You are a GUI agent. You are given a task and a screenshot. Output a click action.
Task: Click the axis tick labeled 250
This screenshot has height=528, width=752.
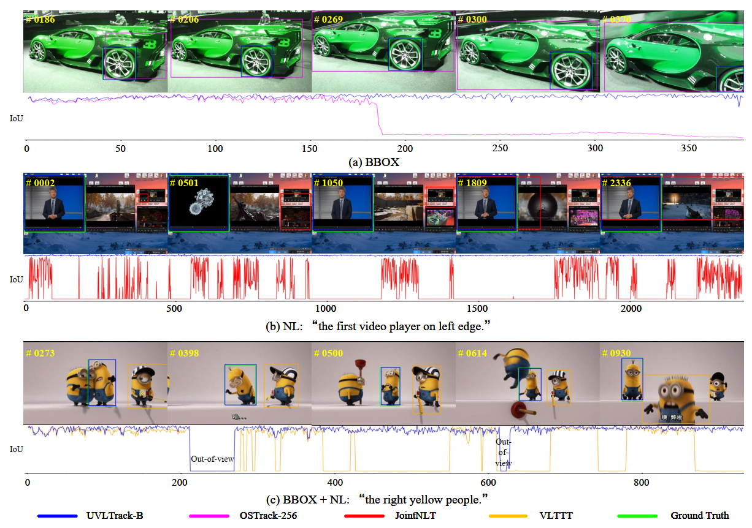click(x=500, y=148)
